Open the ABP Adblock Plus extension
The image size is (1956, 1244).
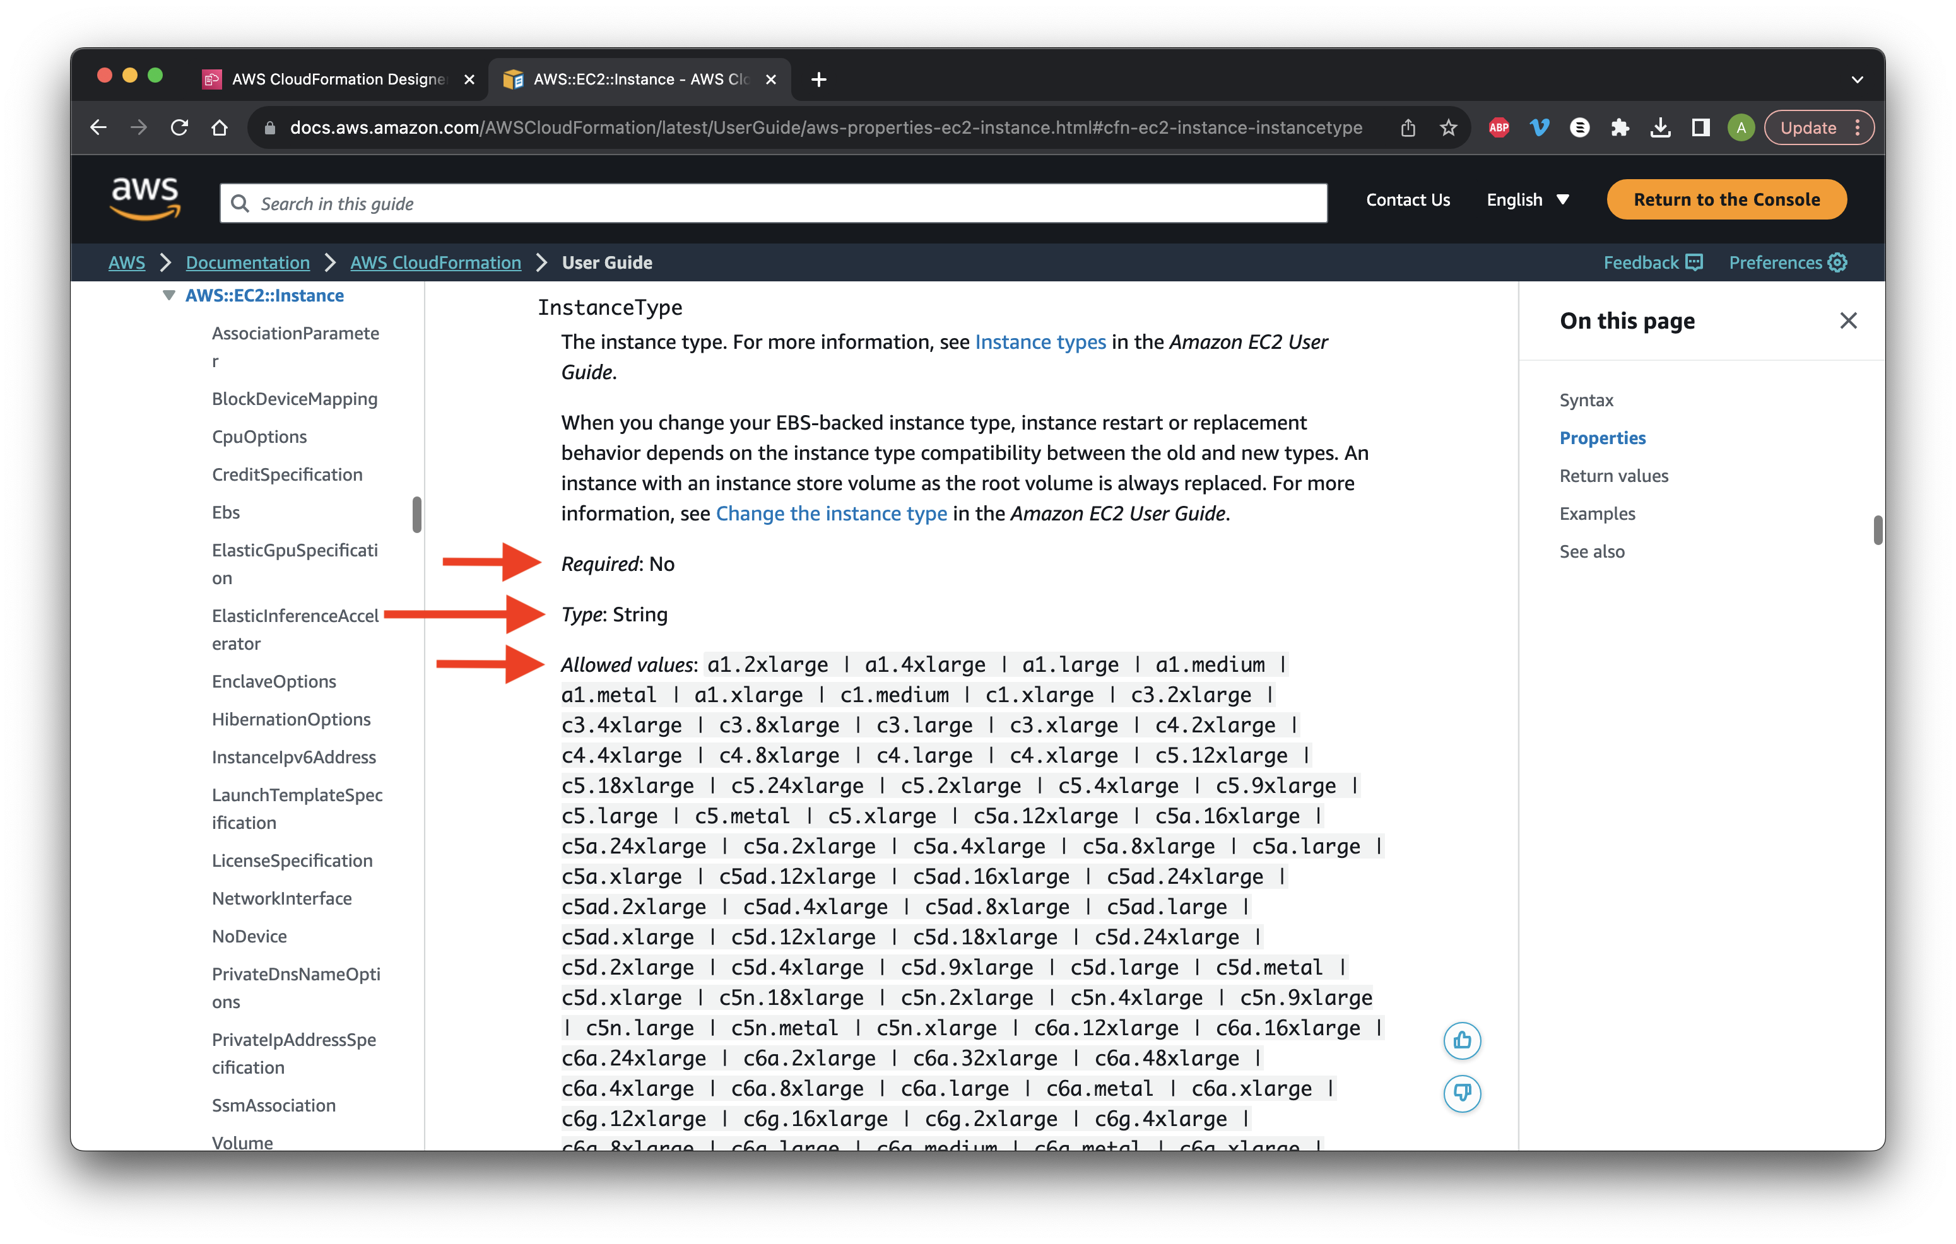(x=1499, y=127)
